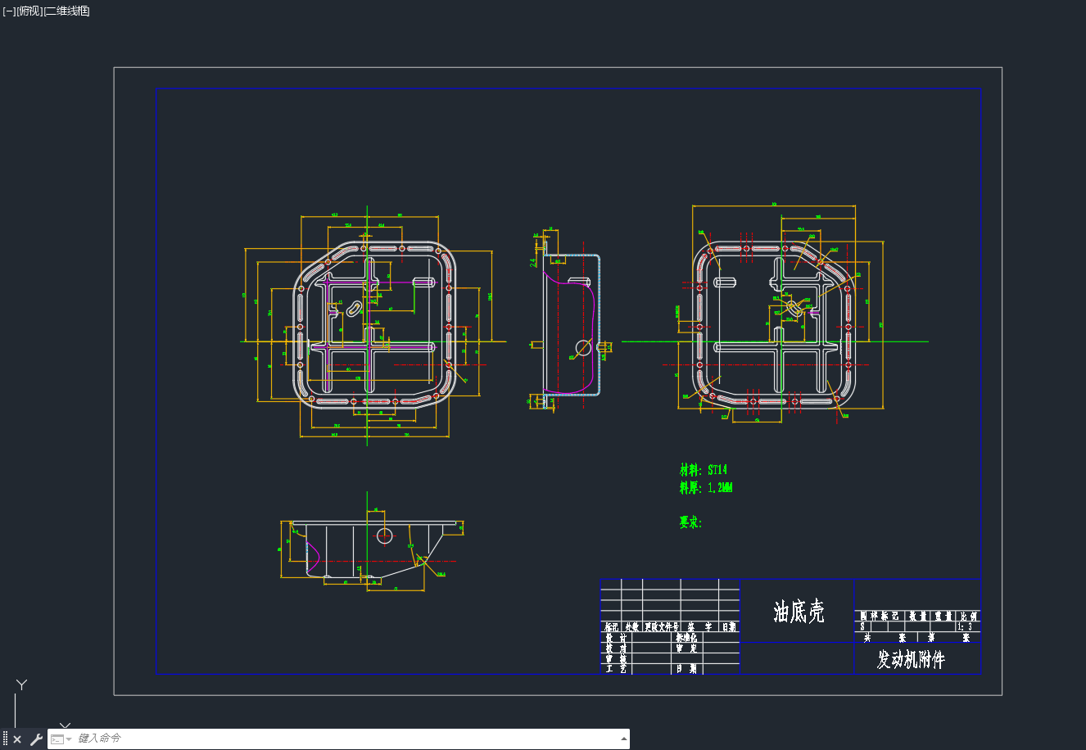This screenshot has height=750, width=1086.
Task: Select the 材料: ST14 note
Action: tap(703, 470)
